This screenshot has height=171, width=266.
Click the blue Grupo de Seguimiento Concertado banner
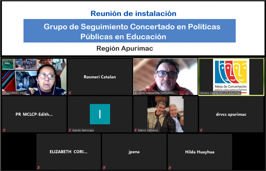(x=130, y=31)
